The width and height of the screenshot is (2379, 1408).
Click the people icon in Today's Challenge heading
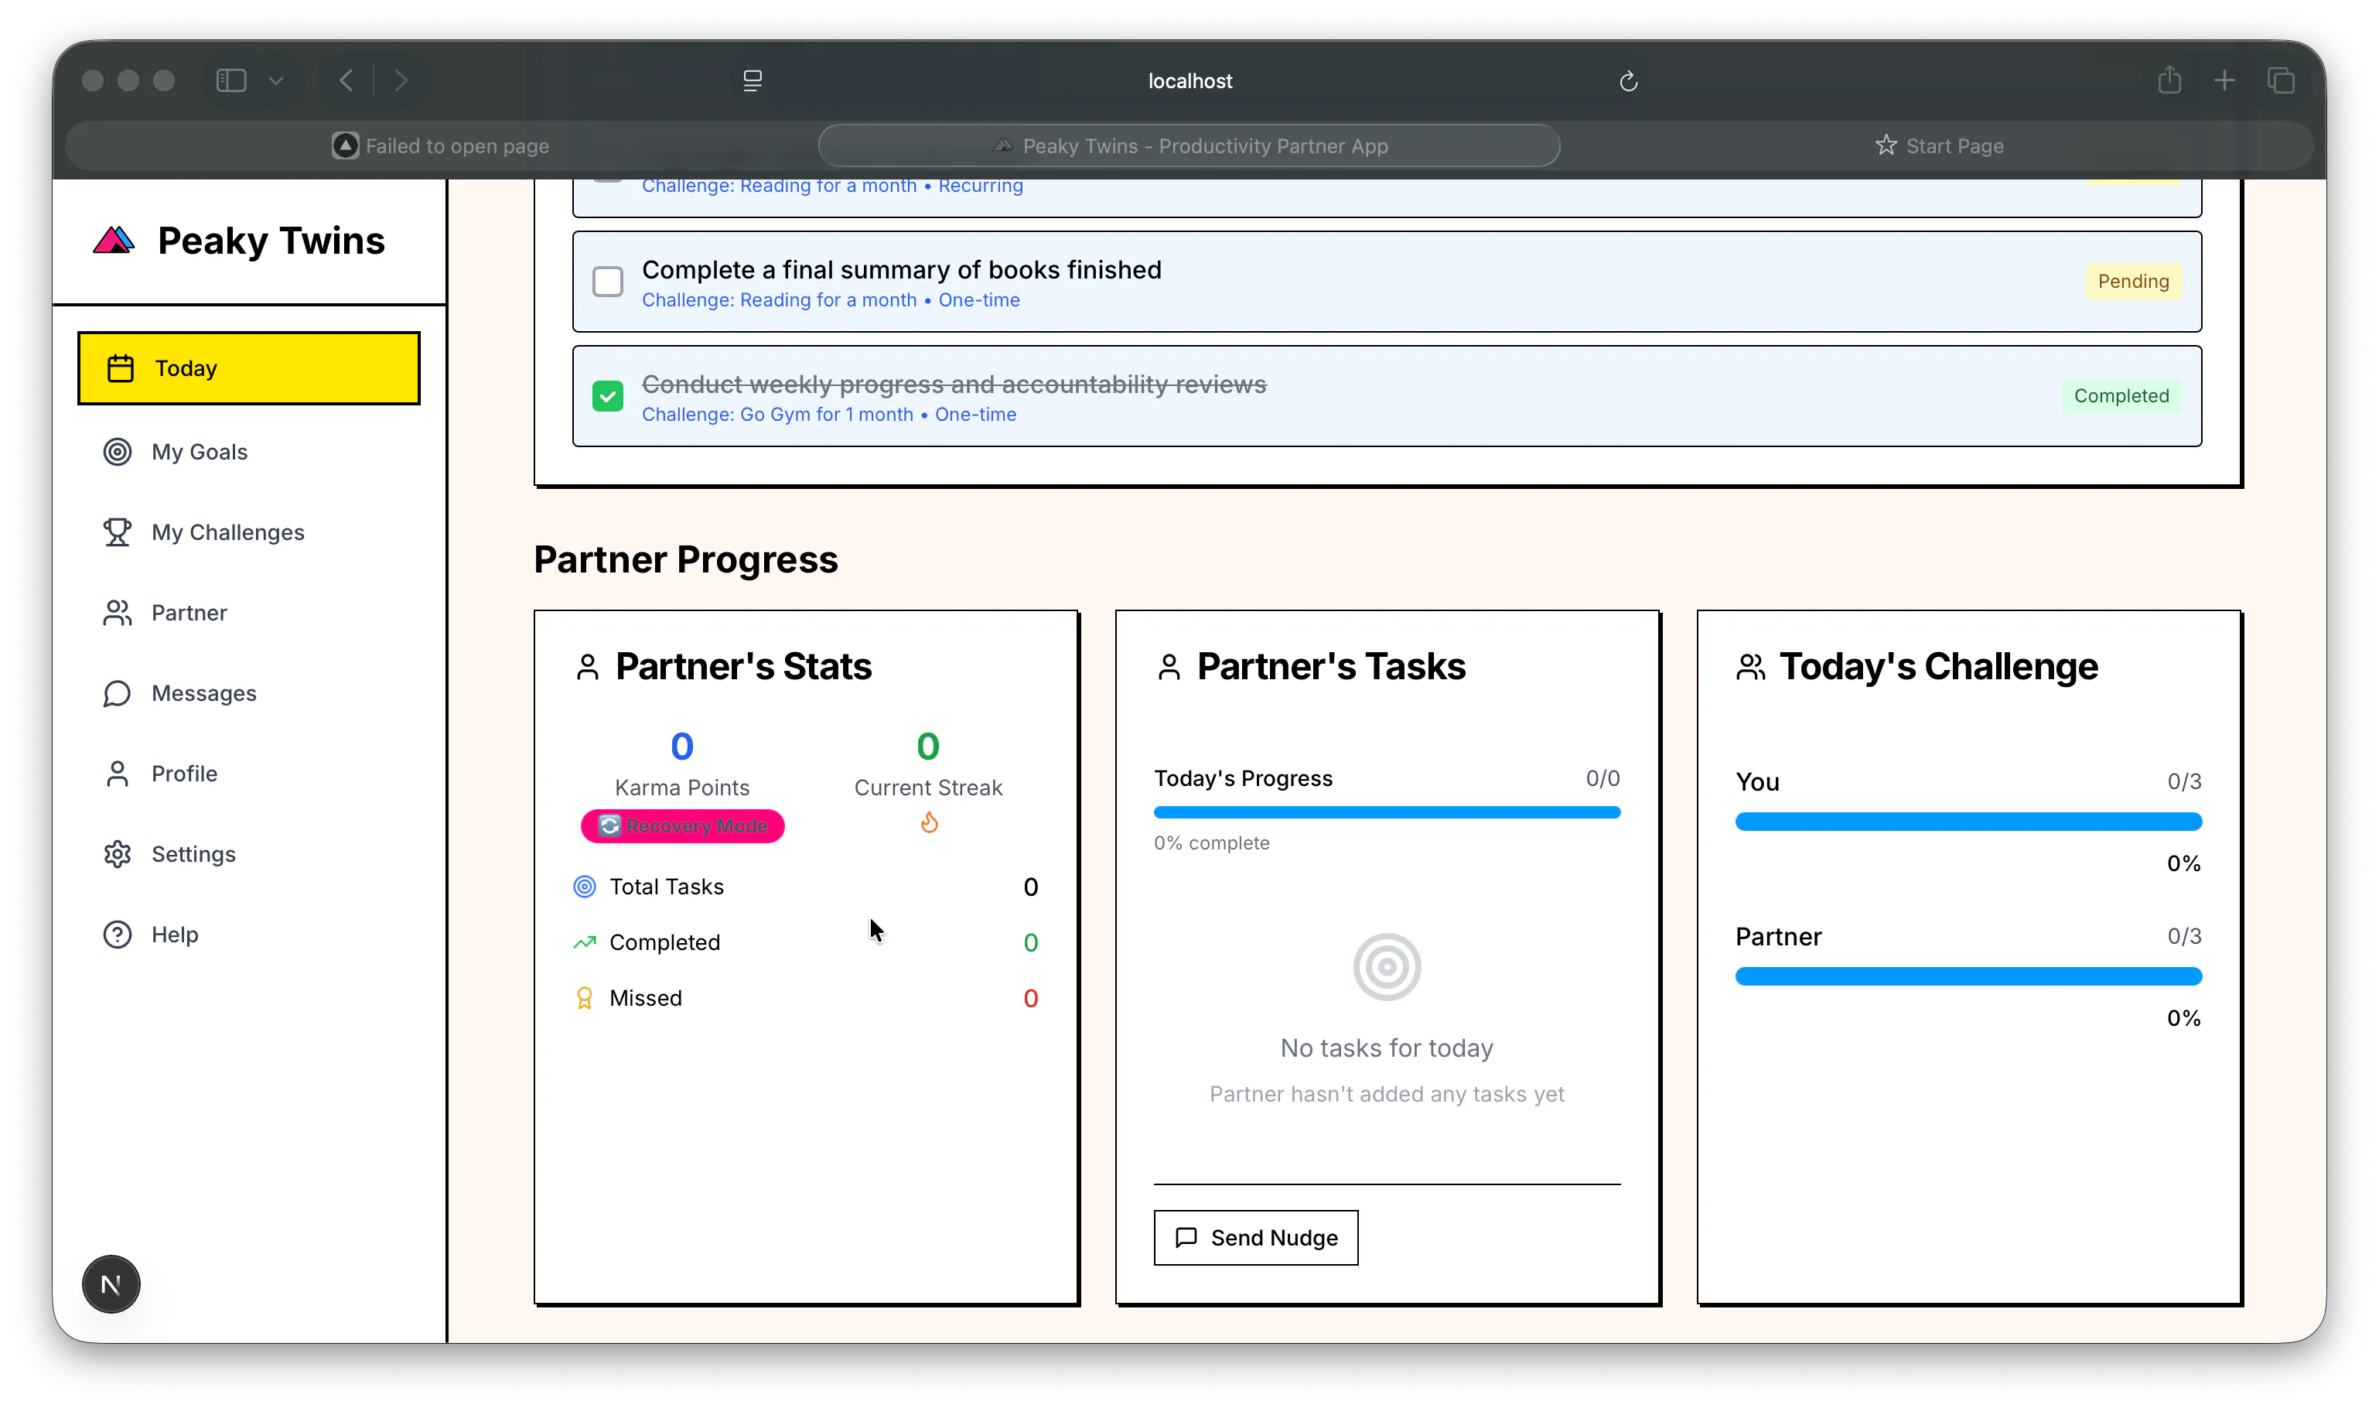[x=1751, y=667]
